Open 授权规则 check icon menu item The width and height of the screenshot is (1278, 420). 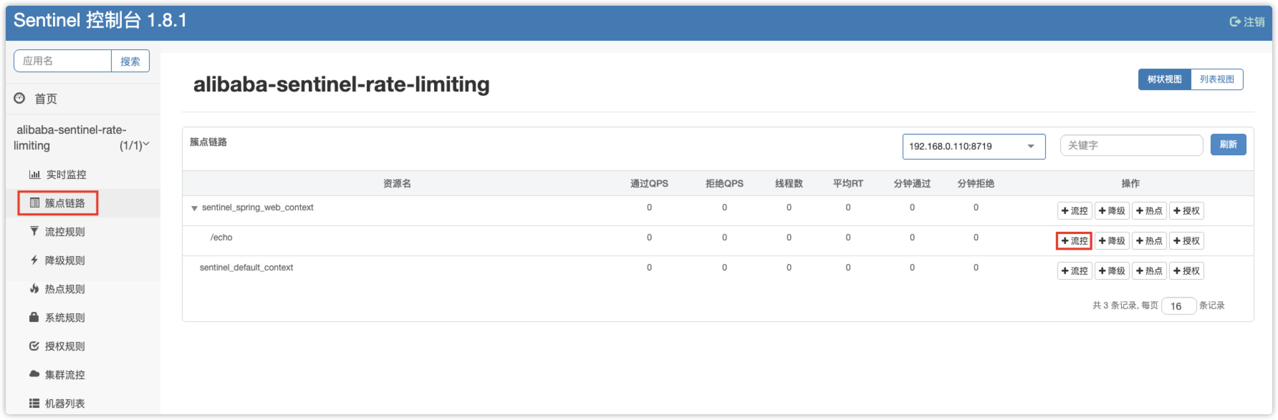[x=34, y=346]
